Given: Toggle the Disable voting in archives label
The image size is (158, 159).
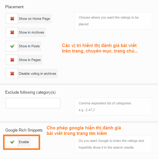Looking at the screenshot, I should 37,74.
